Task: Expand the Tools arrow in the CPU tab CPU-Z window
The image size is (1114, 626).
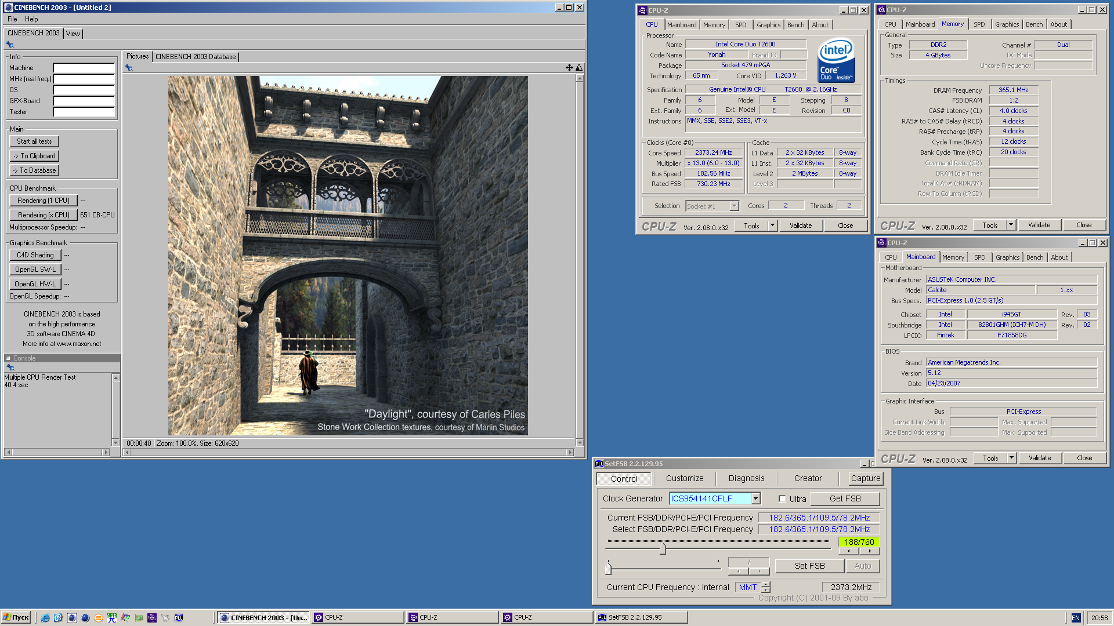Action: (772, 226)
